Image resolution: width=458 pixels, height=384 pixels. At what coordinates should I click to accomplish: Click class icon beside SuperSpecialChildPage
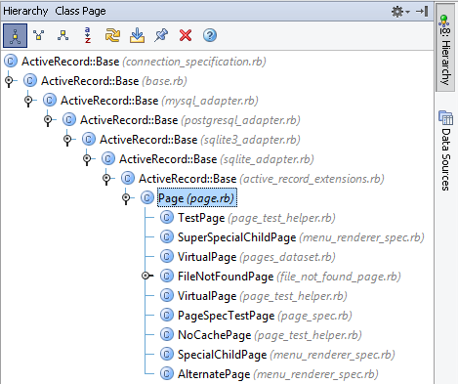tap(167, 236)
